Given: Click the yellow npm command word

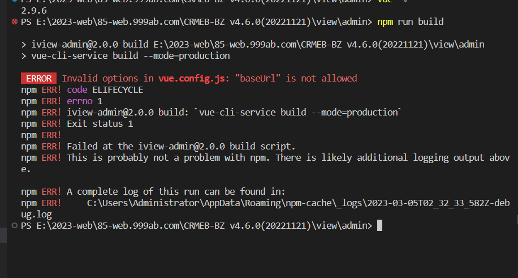Looking at the screenshot, I should [385, 22].
